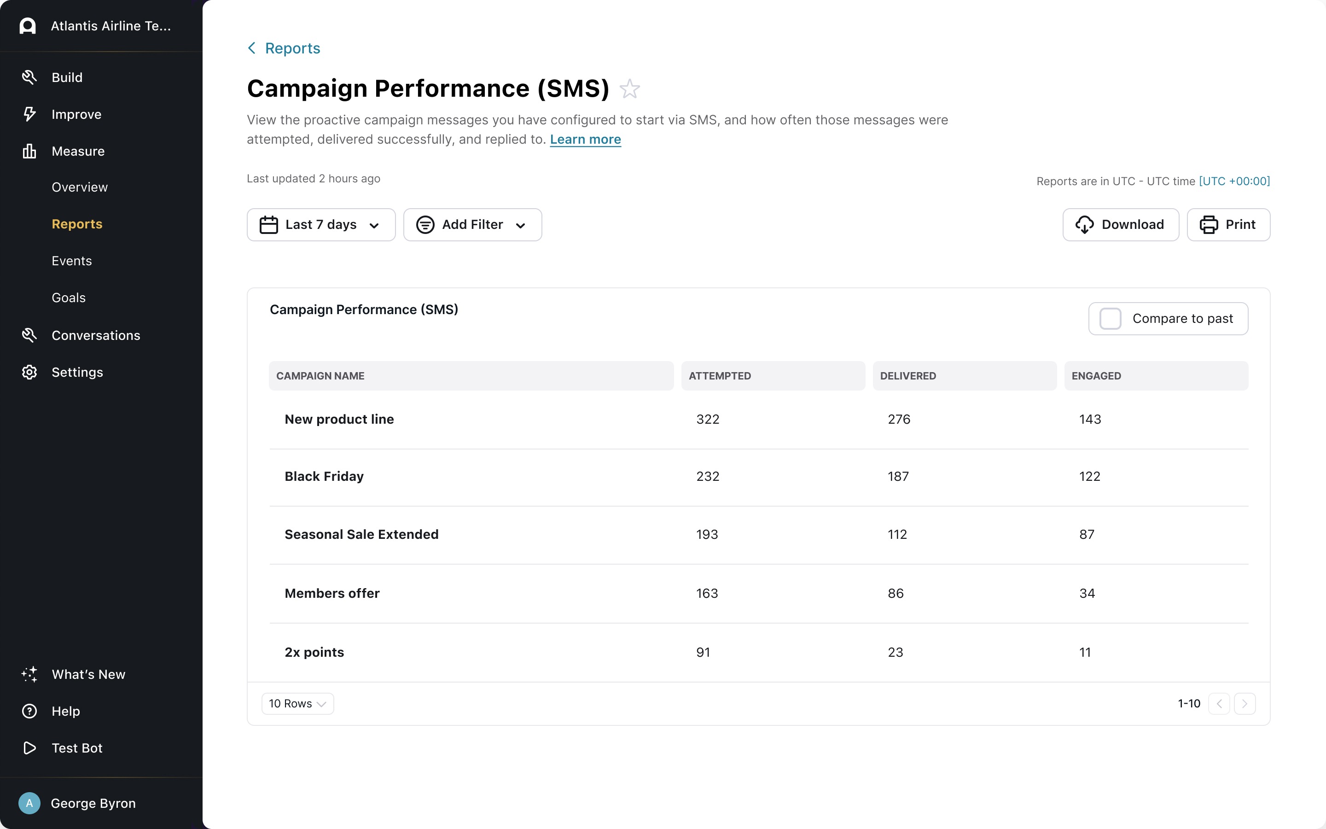
Task: Go to the next page with the right arrow
Action: (x=1245, y=703)
